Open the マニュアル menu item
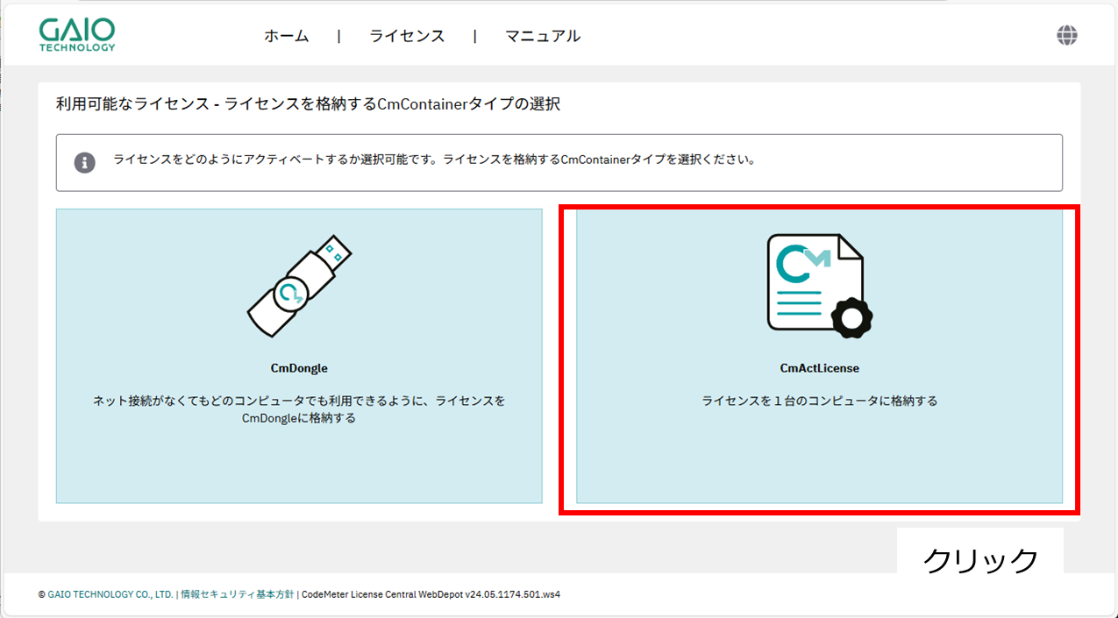 pos(543,36)
